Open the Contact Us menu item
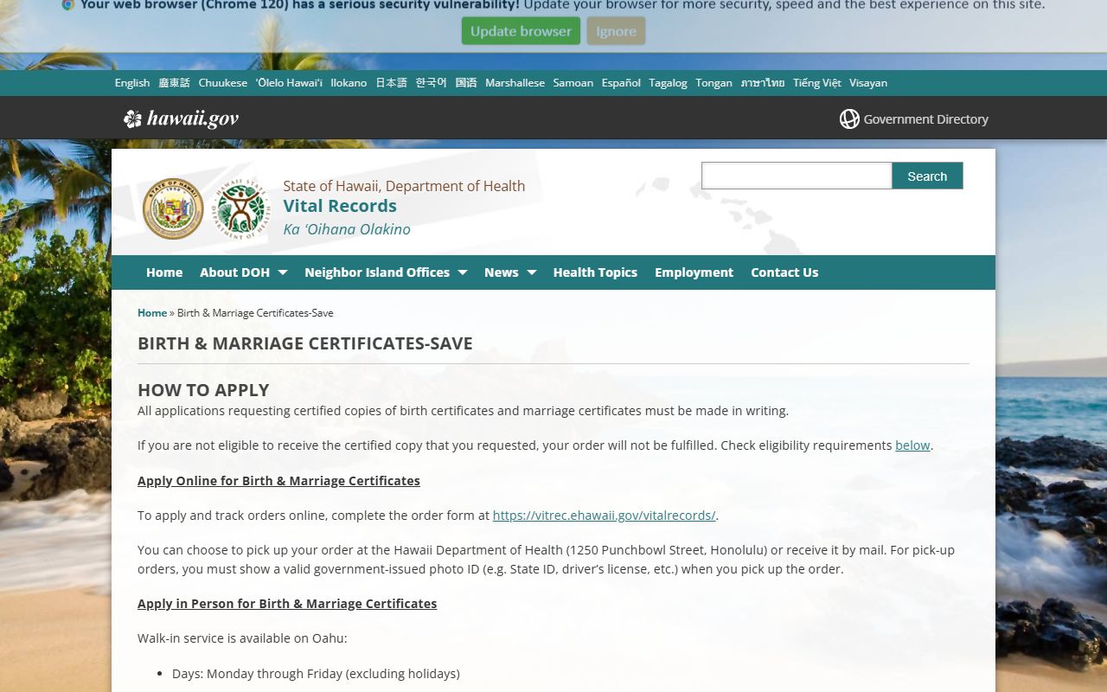Image resolution: width=1107 pixels, height=692 pixels. coord(784,272)
